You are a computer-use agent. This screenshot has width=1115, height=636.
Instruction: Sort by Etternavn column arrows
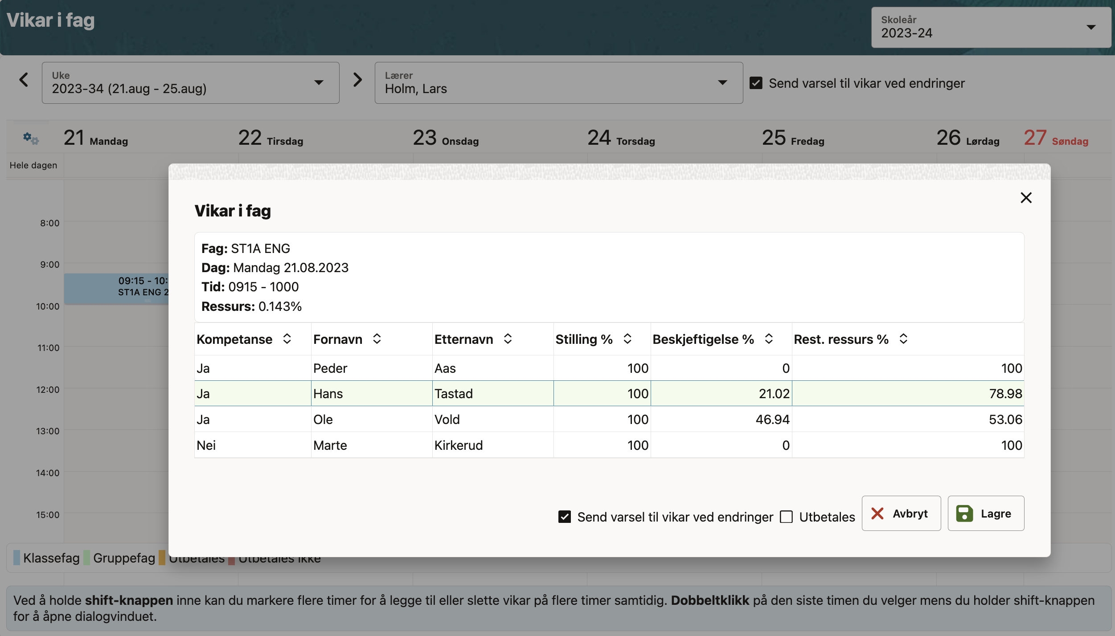coord(508,339)
